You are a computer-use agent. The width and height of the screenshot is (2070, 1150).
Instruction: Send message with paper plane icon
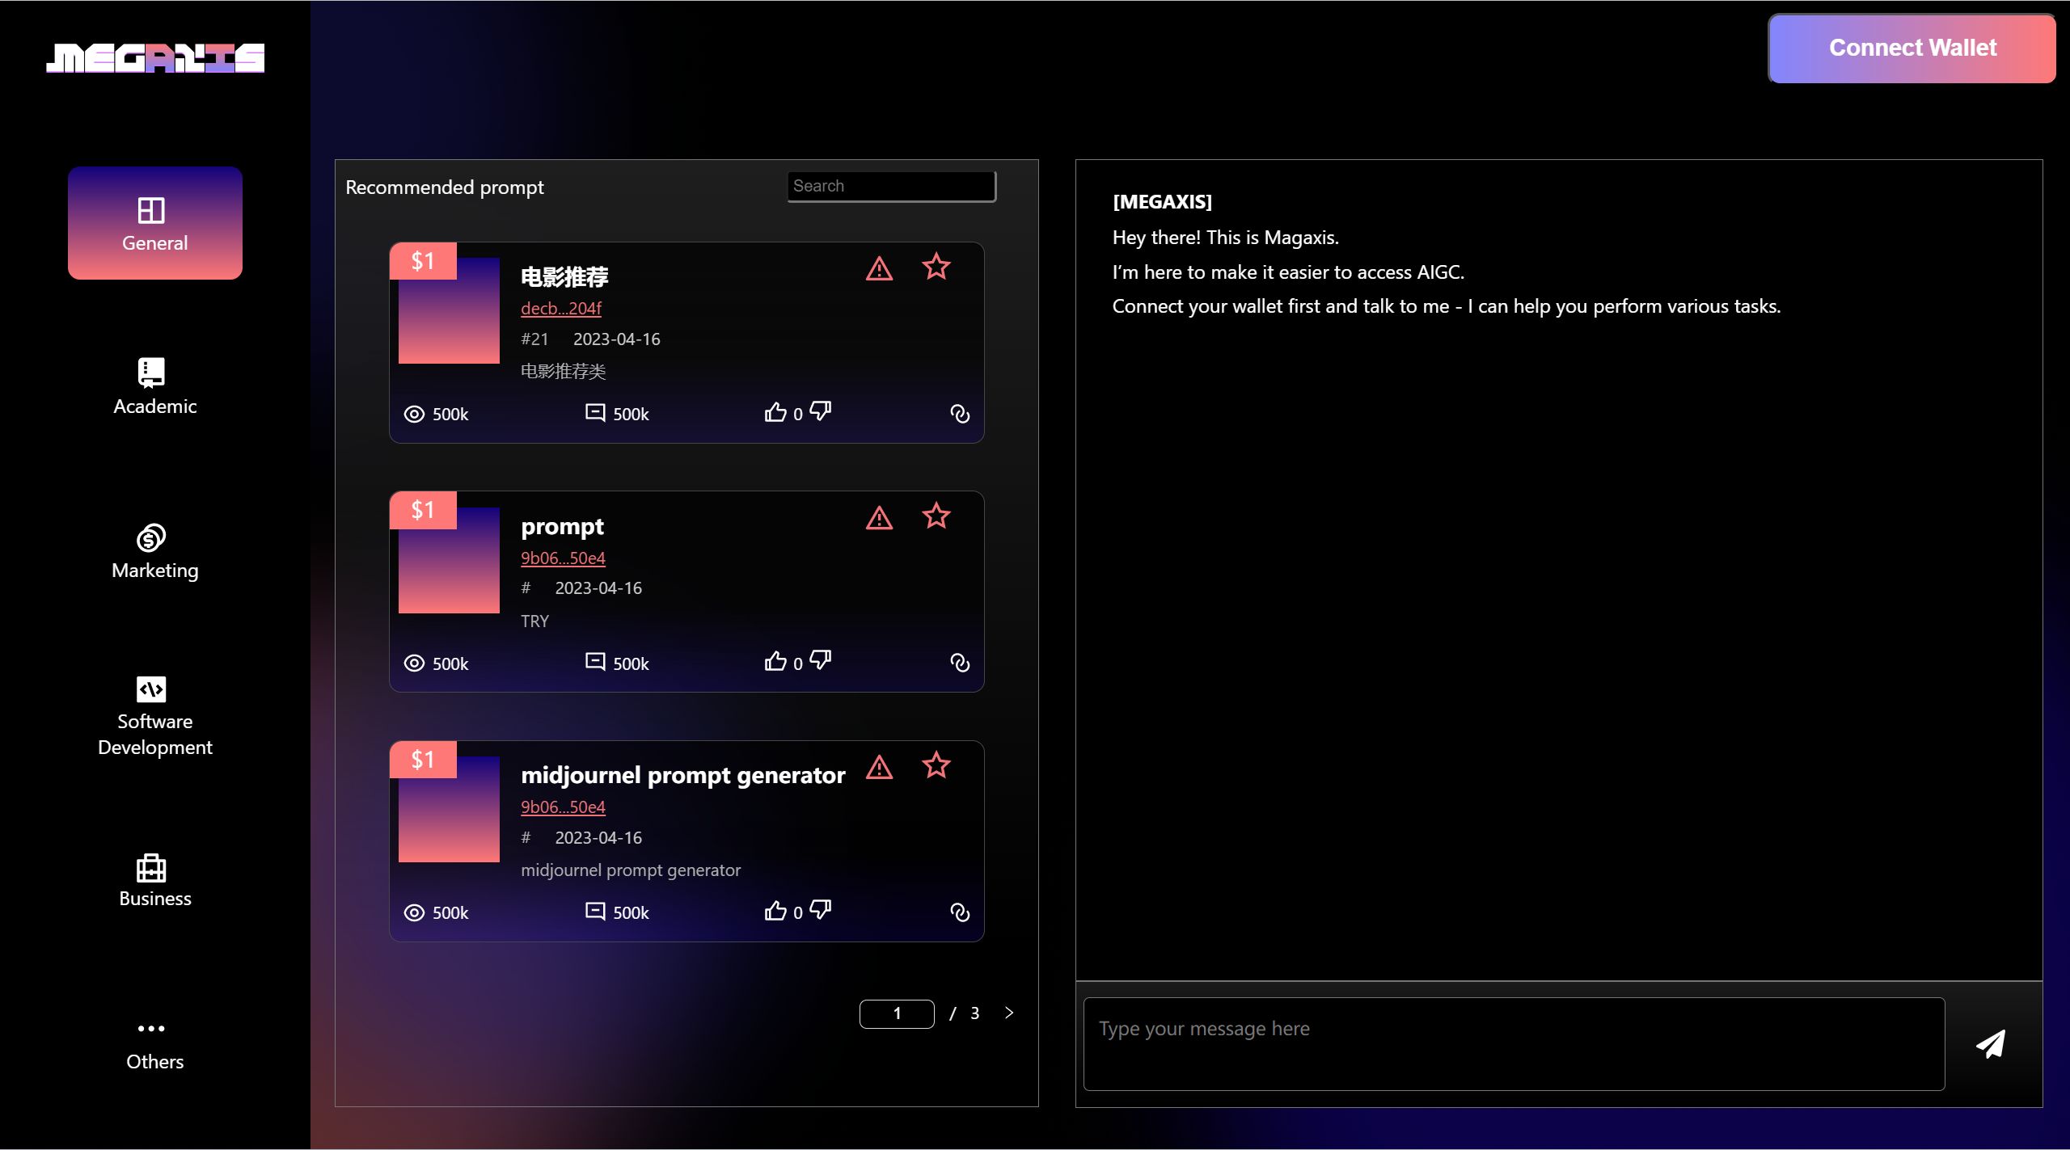click(1992, 1043)
